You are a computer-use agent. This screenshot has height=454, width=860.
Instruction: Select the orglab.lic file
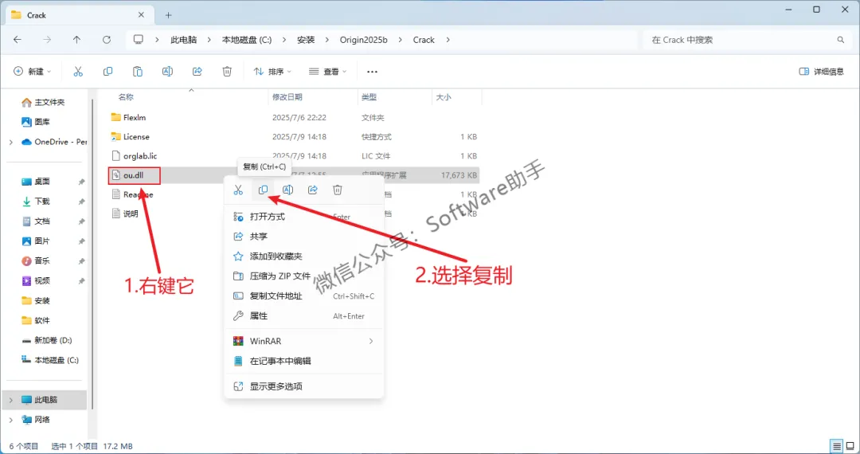pyautogui.click(x=140, y=156)
